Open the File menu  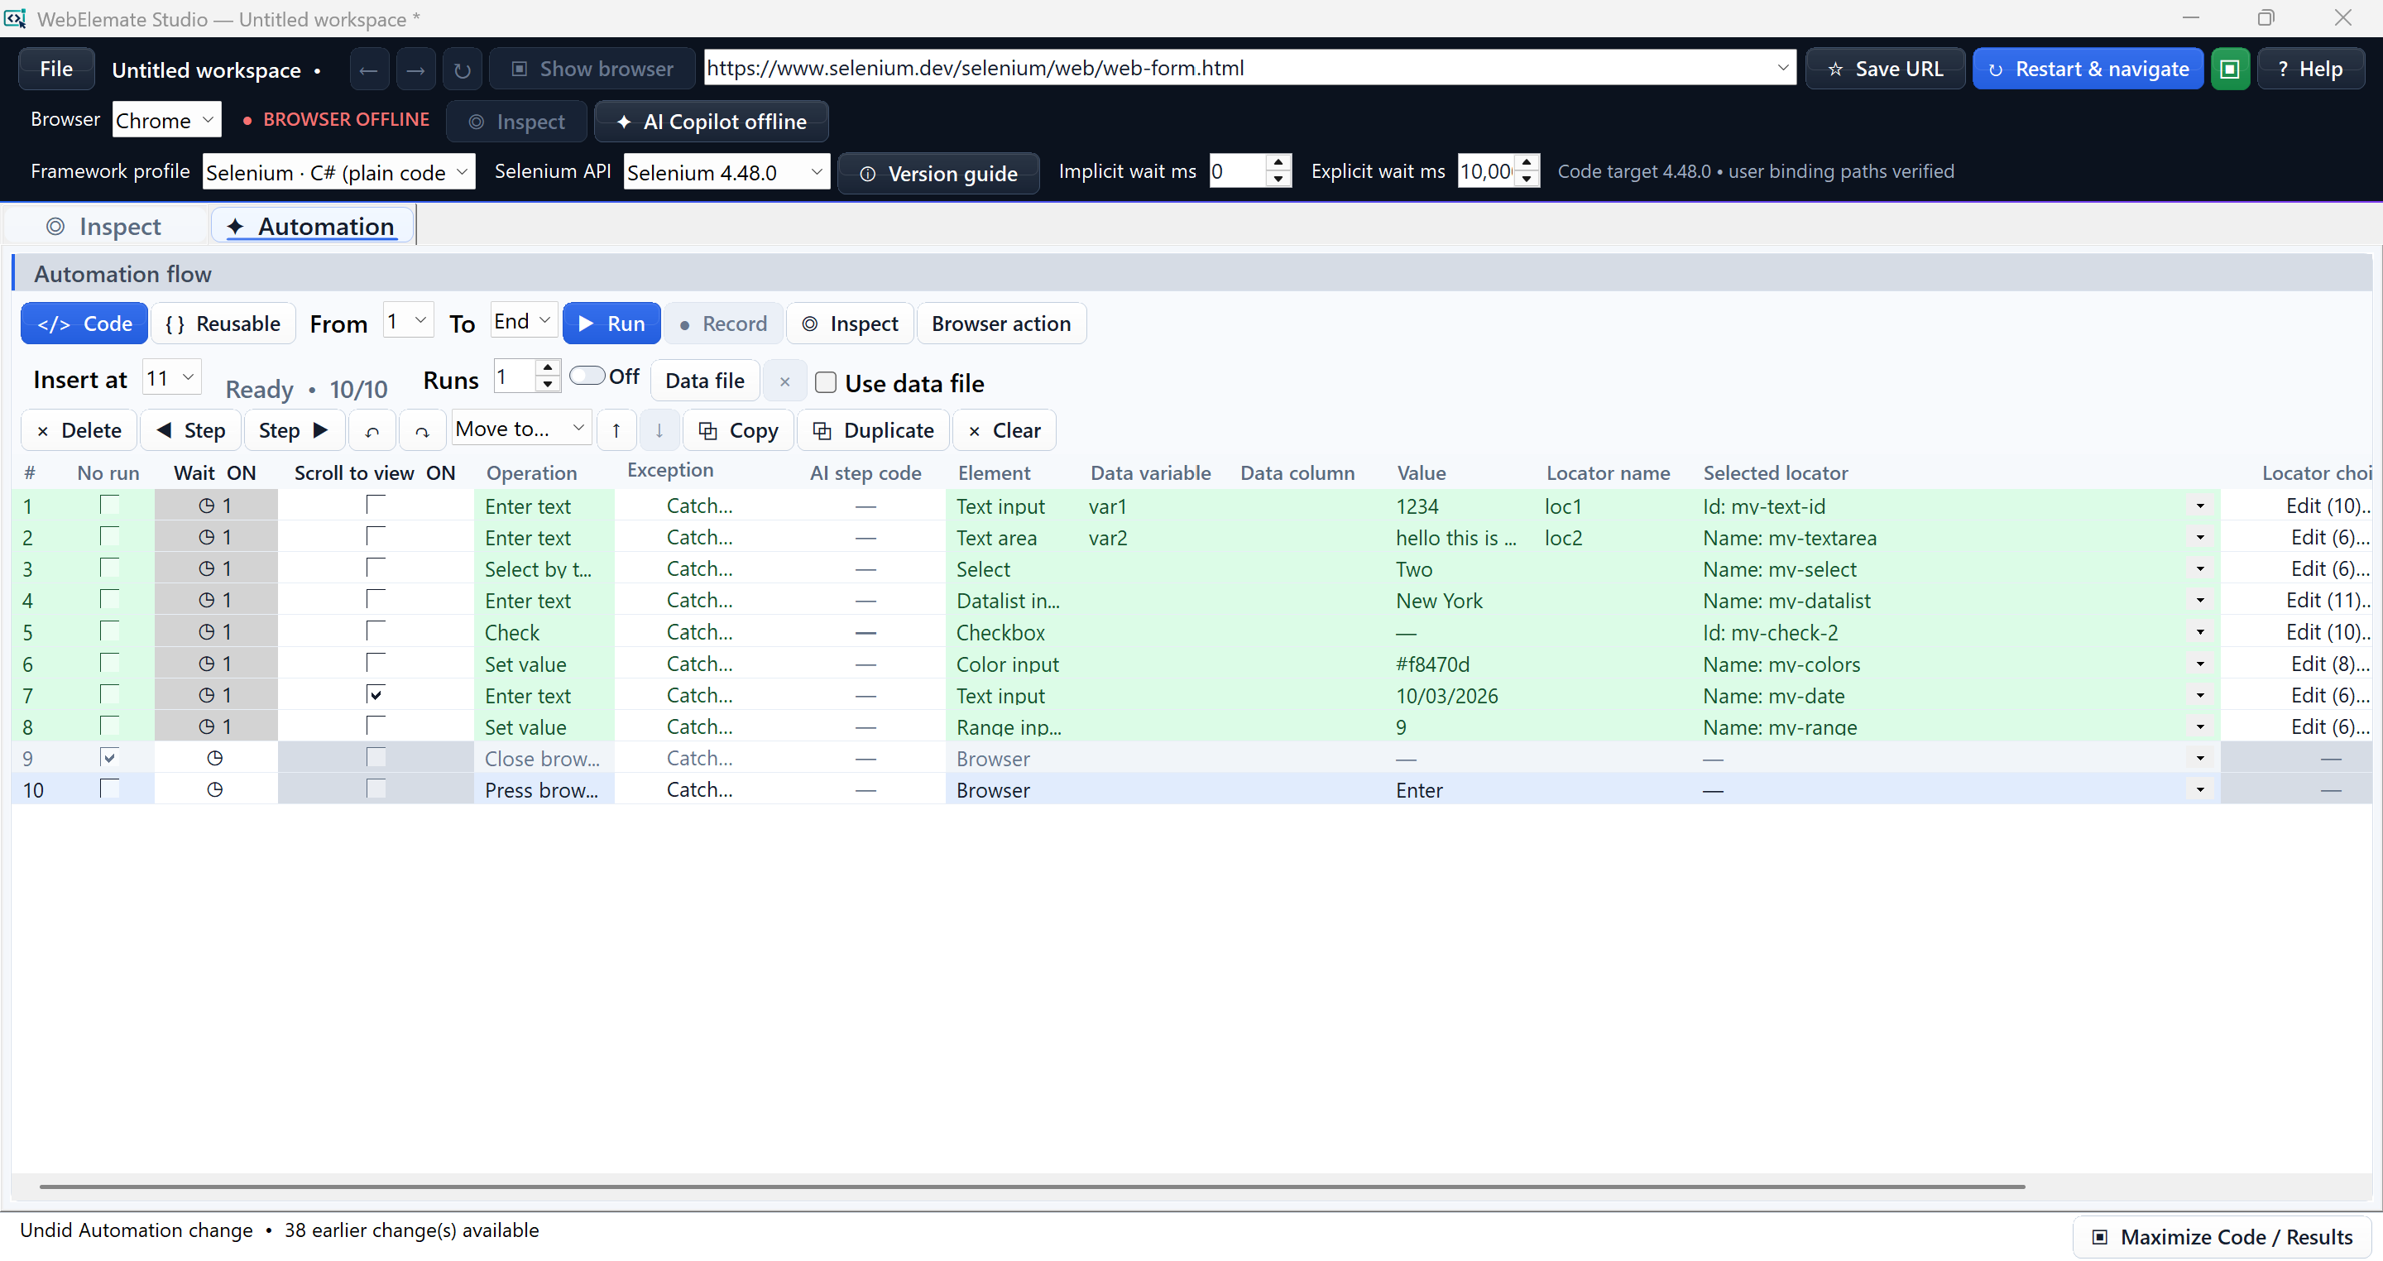coord(56,70)
